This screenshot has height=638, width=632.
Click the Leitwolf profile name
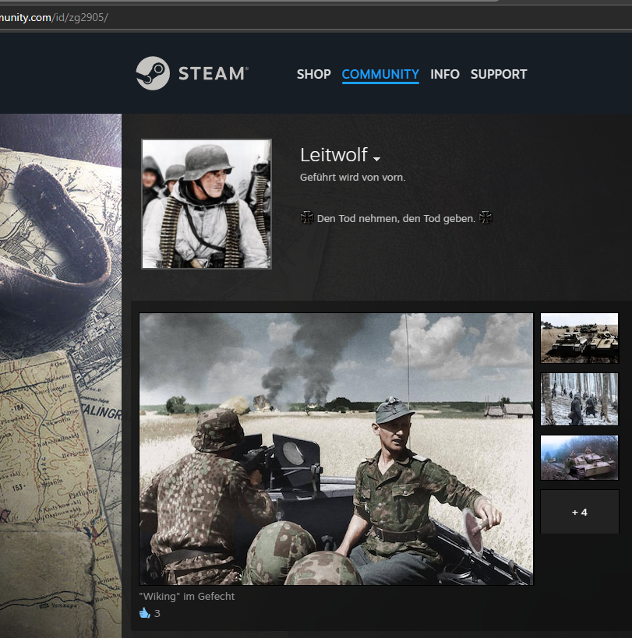tap(333, 156)
